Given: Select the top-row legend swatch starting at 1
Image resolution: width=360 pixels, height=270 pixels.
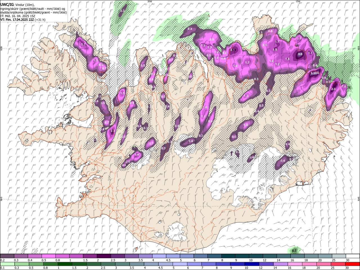Looking at the screenshot, I should click(76, 256).
